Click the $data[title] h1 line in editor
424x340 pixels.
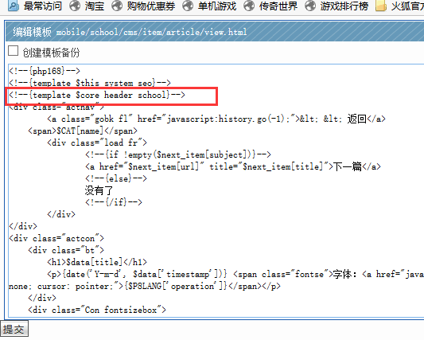[x=97, y=262]
